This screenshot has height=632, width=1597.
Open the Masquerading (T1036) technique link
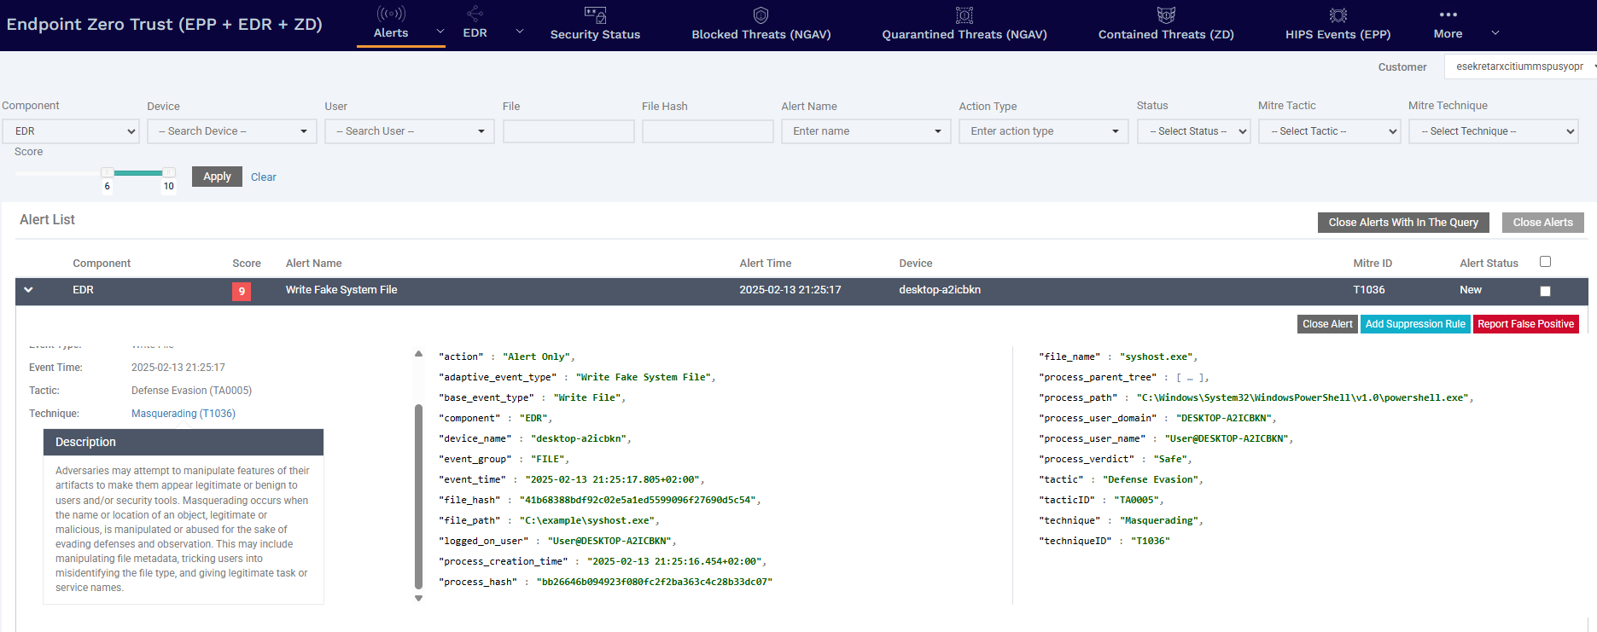tap(184, 414)
